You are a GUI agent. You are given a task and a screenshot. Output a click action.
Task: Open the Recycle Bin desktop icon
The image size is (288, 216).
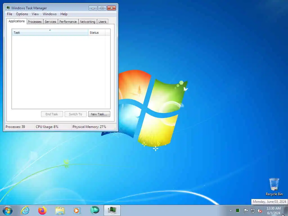(274, 187)
